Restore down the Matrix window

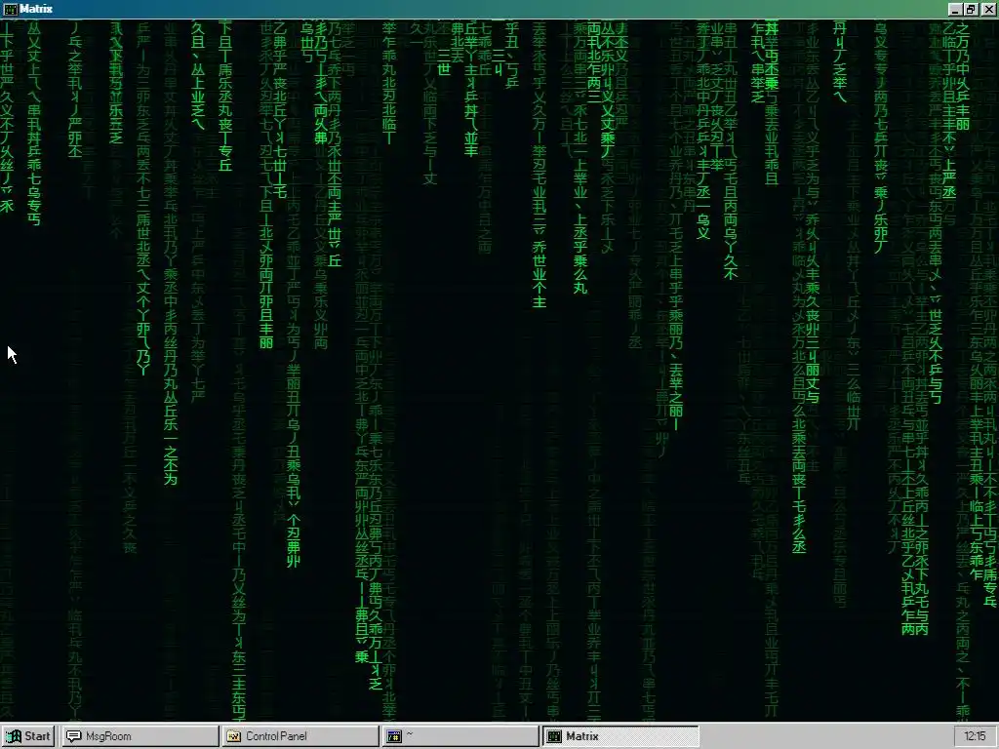pyautogui.click(x=971, y=9)
